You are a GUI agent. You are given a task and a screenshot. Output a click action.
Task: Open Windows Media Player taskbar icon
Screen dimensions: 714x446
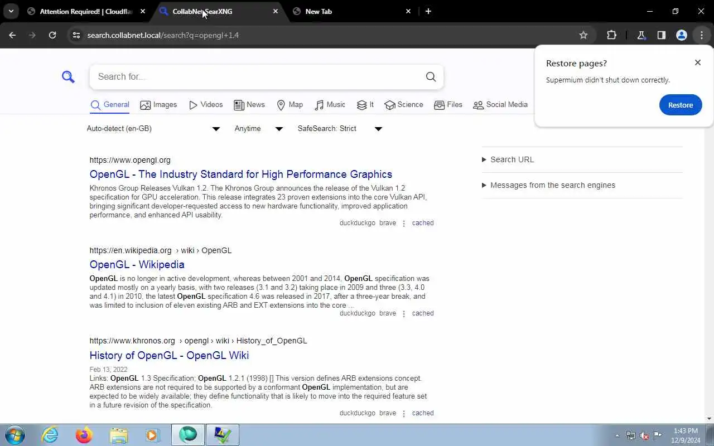click(x=152, y=435)
